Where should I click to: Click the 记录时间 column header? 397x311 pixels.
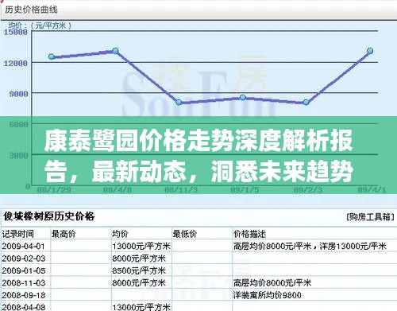(x=18, y=234)
